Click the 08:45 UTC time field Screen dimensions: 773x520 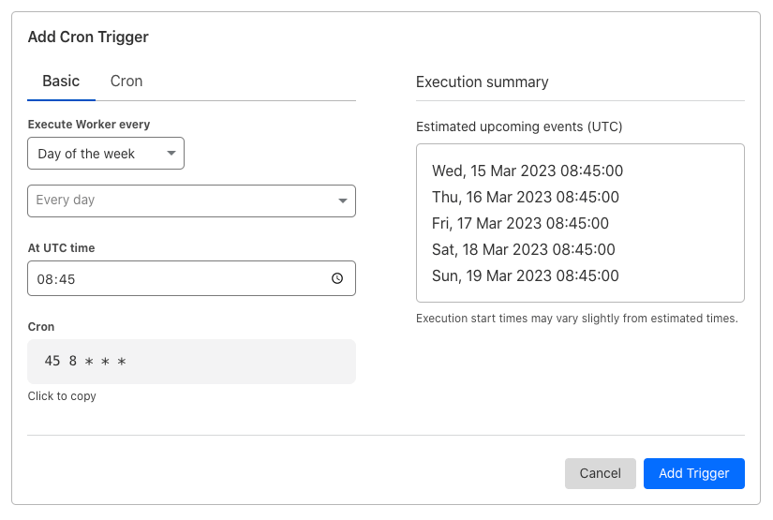[191, 278]
